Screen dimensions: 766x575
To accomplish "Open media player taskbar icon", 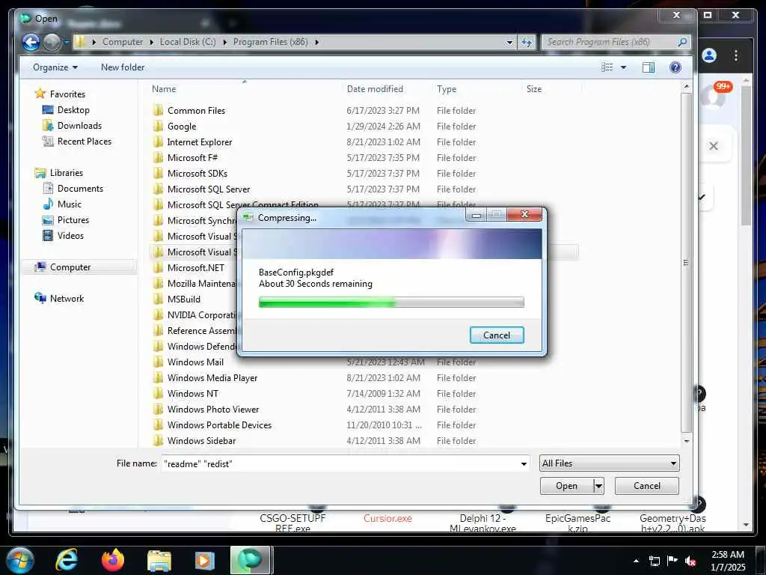I will coord(205,560).
